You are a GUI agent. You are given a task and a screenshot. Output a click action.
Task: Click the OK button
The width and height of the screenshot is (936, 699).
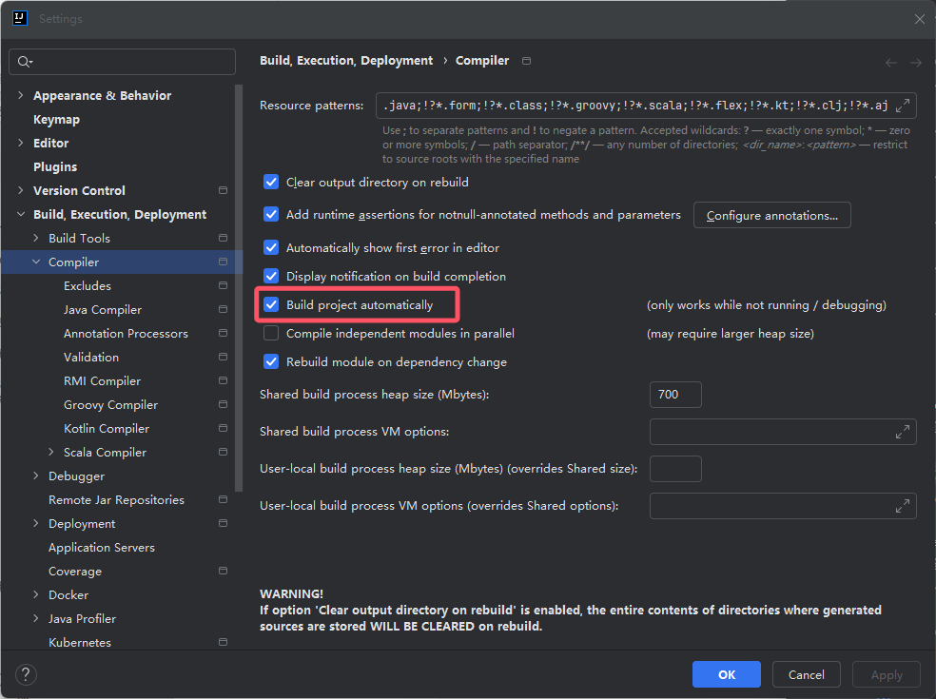(727, 674)
